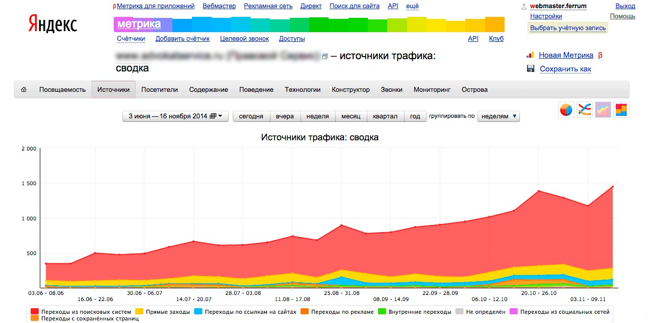Open Поиск для сайта link
The width and height of the screenshot is (648, 323).
pyautogui.click(x=355, y=6)
